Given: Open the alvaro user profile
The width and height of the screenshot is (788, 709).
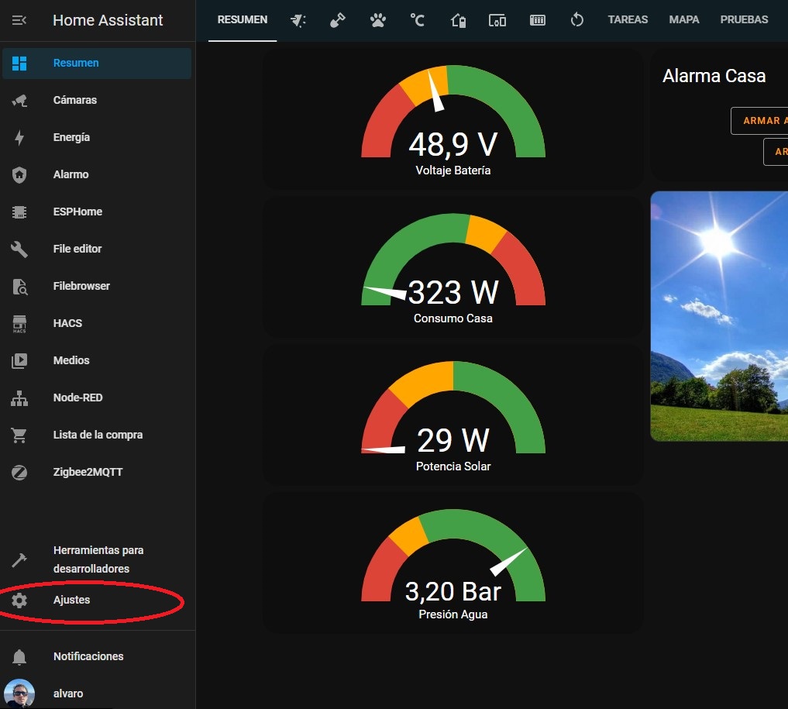Looking at the screenshot, I should click(x=68, y=694).
